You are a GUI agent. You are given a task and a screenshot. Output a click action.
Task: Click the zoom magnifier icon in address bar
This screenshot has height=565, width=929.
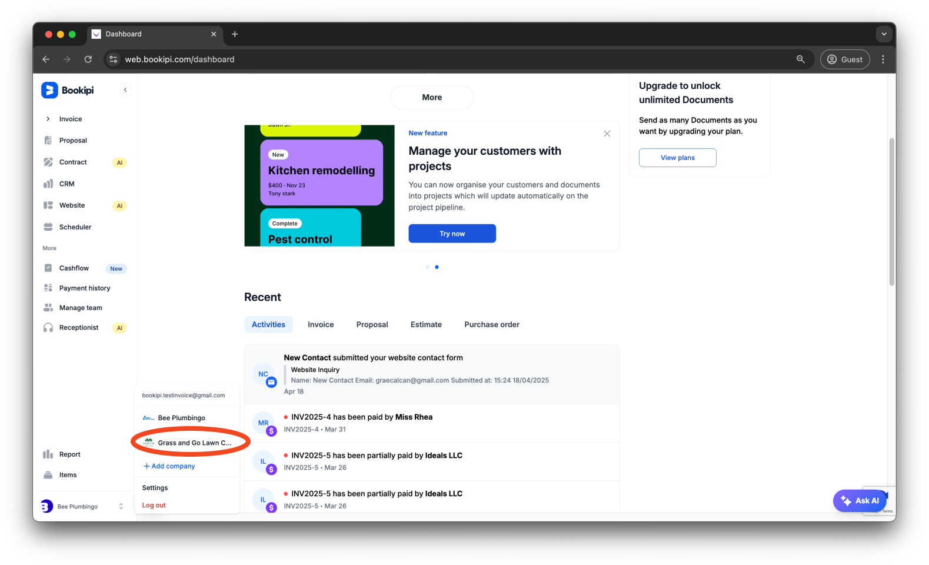[x=801, y=59]
